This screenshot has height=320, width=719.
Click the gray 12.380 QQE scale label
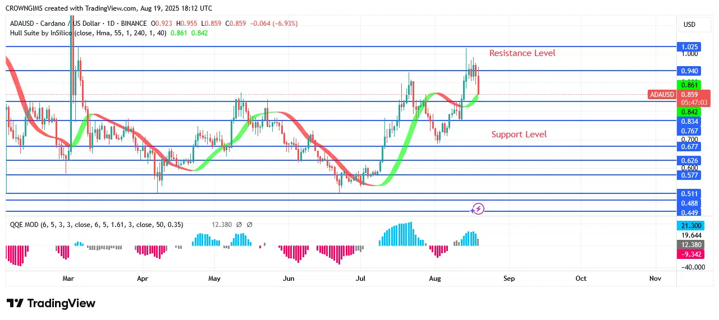[689, 245]
